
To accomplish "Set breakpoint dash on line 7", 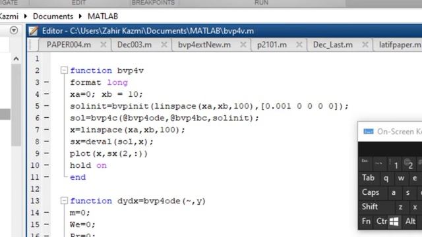I will (x=47, y=129).
